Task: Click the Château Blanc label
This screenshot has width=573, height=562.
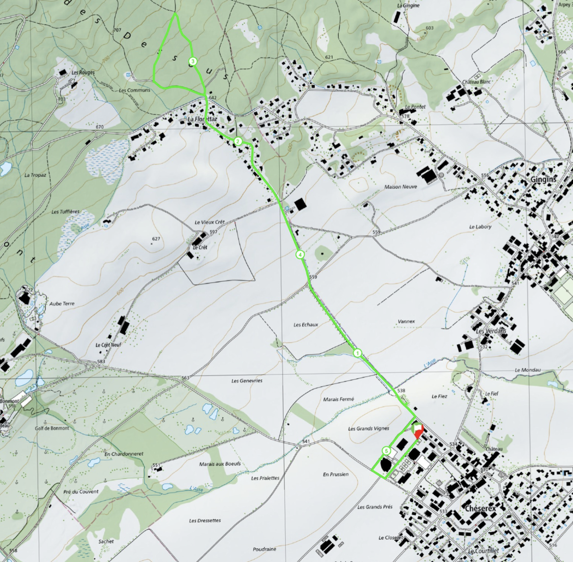Action: click(476, 82)
